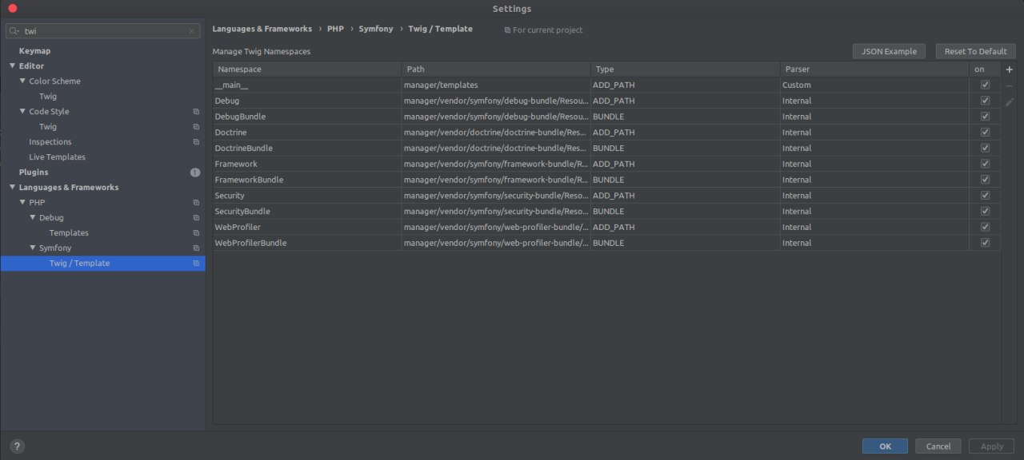Click project-level icon beside PHP
The width and height of the screenshot is (1024, 460).
tap(196, 203)
